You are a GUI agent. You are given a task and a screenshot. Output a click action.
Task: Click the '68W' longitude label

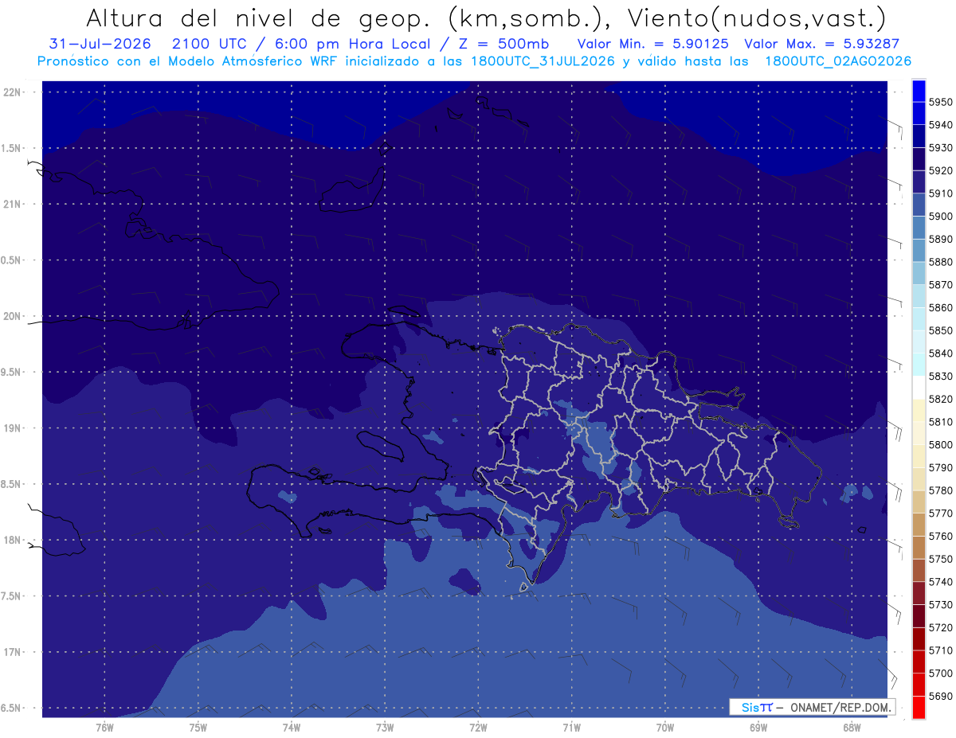852,728
